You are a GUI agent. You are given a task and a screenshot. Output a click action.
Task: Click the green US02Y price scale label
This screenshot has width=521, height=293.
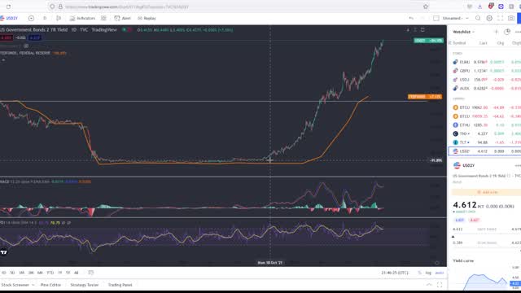click(429, 41)
